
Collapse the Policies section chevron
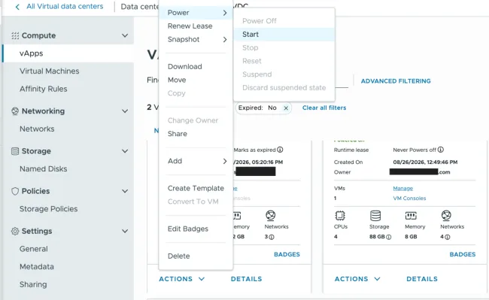point(125,191)
